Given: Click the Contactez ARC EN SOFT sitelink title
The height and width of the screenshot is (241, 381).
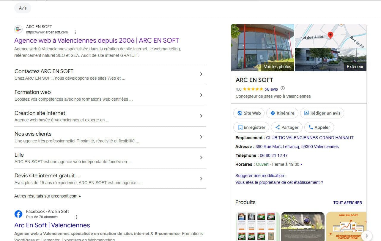Looking at the screenshot, I should [x=44, y=71].
